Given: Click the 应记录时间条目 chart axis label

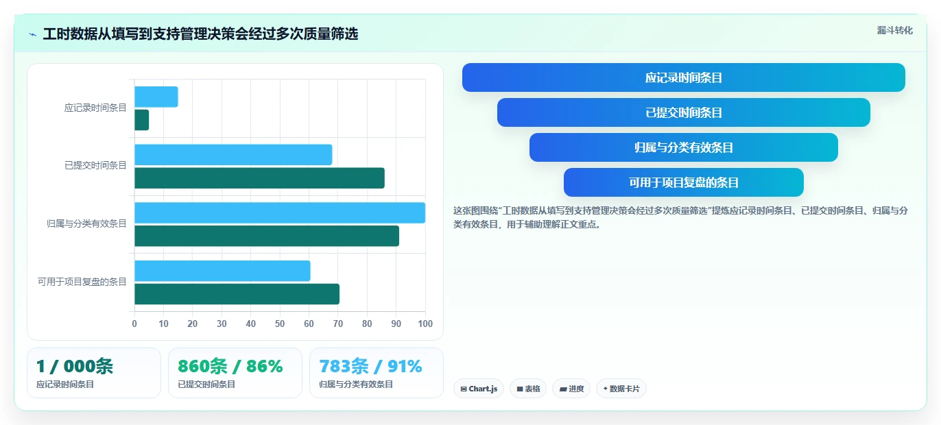Looking at the screenshot, I should coord(95,108).
